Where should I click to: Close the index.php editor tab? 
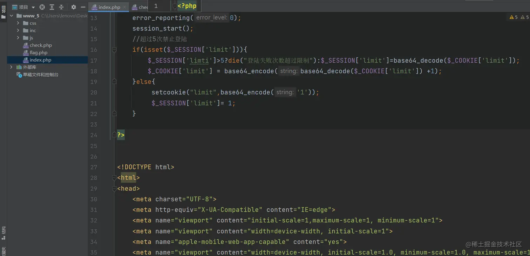pos(124,7)
